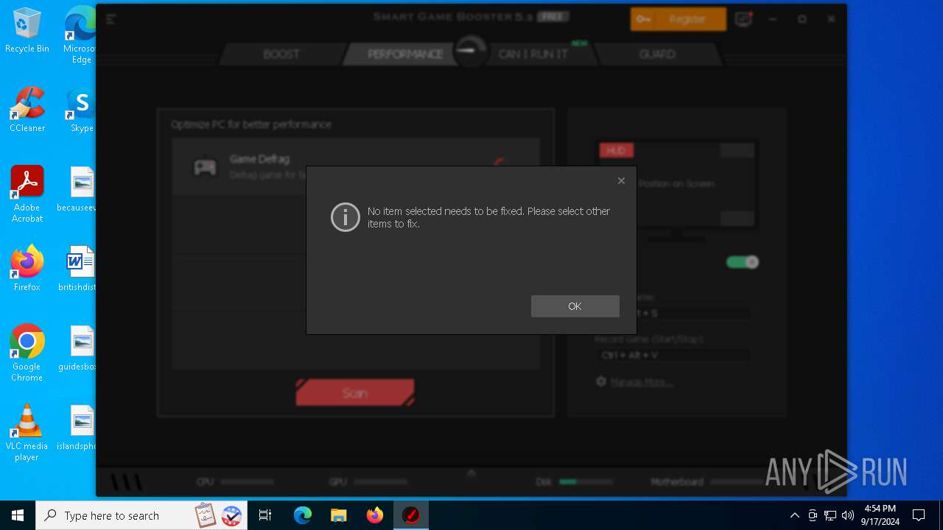
Task: Click the Disk temperature bar
Action: (586, 482)
